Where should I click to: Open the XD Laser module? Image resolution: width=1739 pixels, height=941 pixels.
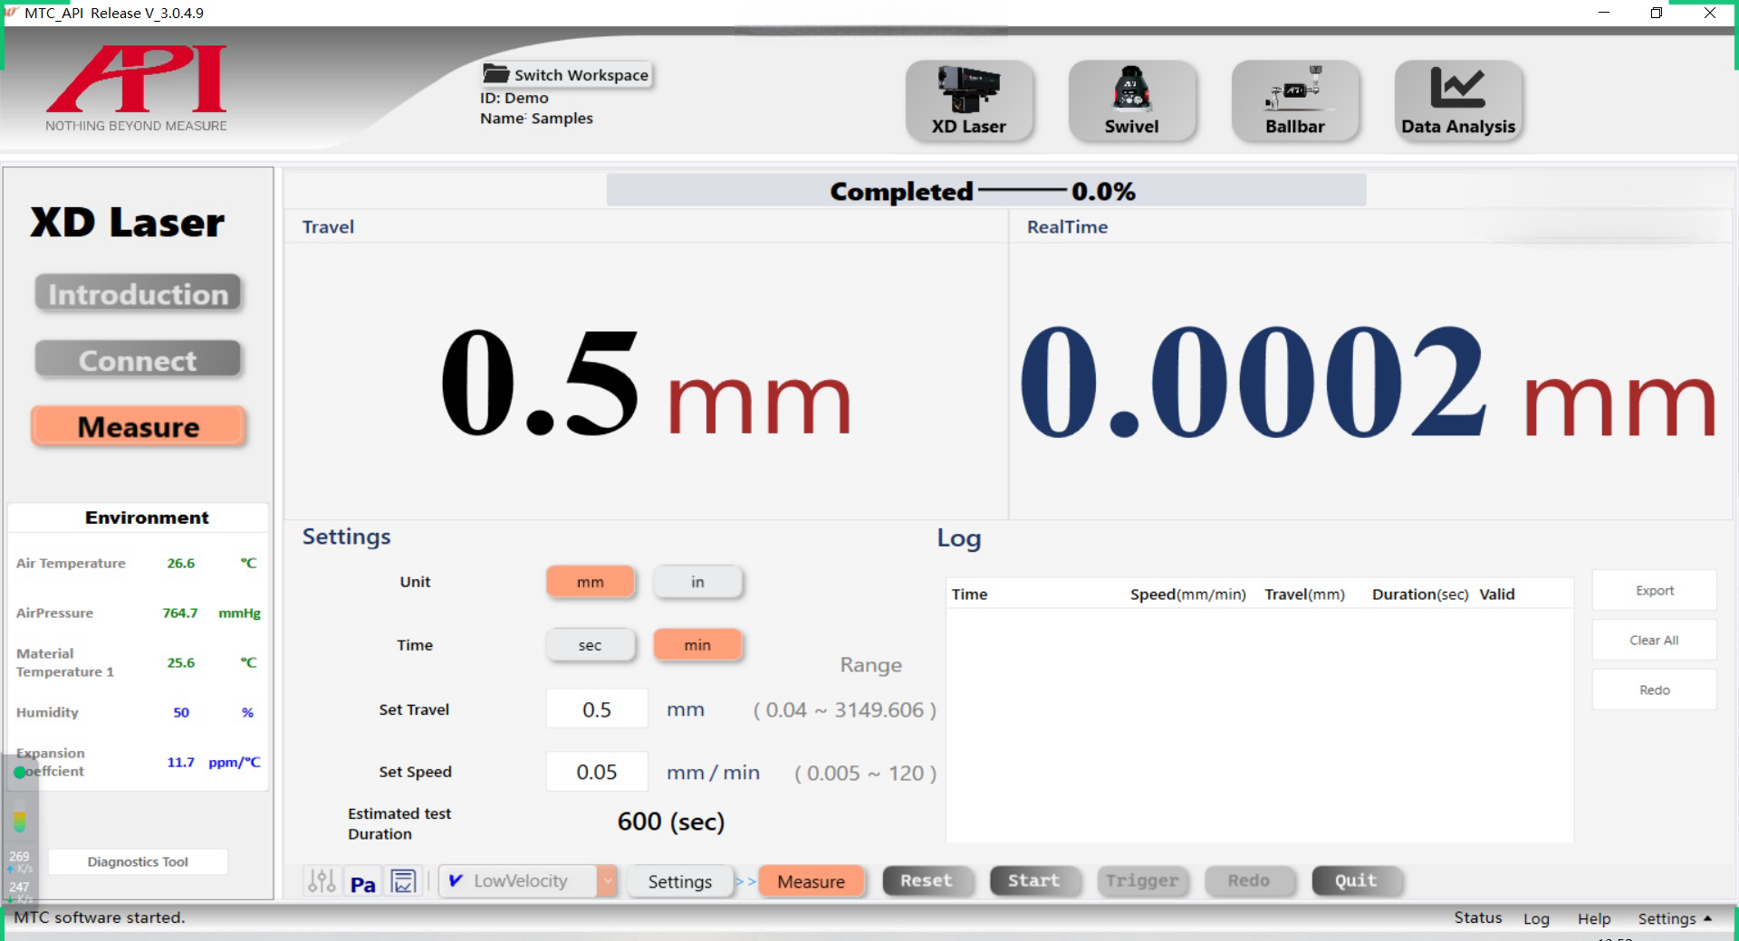point(969,101)
